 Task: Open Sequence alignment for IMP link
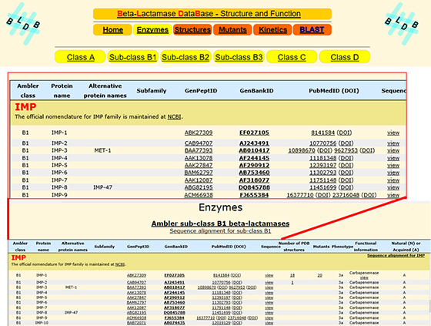point(396,256)
